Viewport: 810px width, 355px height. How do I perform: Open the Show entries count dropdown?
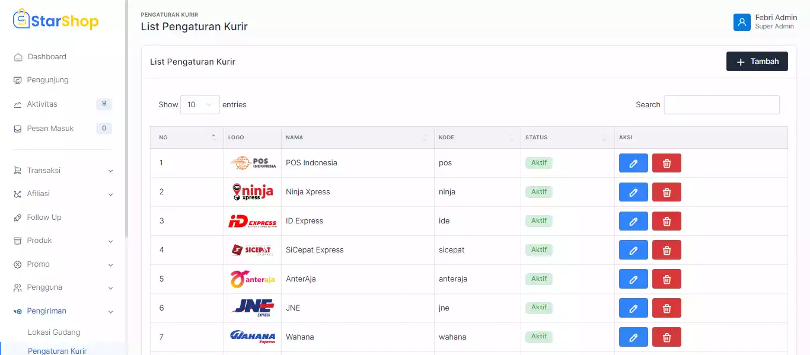click(200, 105)
